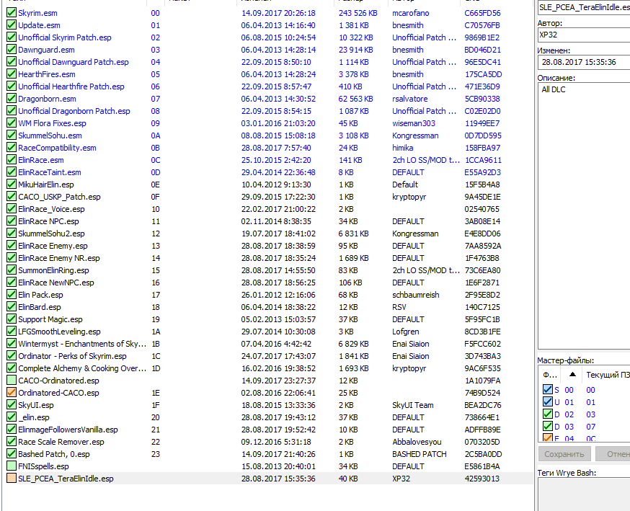Viewport: 630px width, 511px height.
Task: Select the ElinRaceTaint.esm plugin name
Action: pos(50,172)
